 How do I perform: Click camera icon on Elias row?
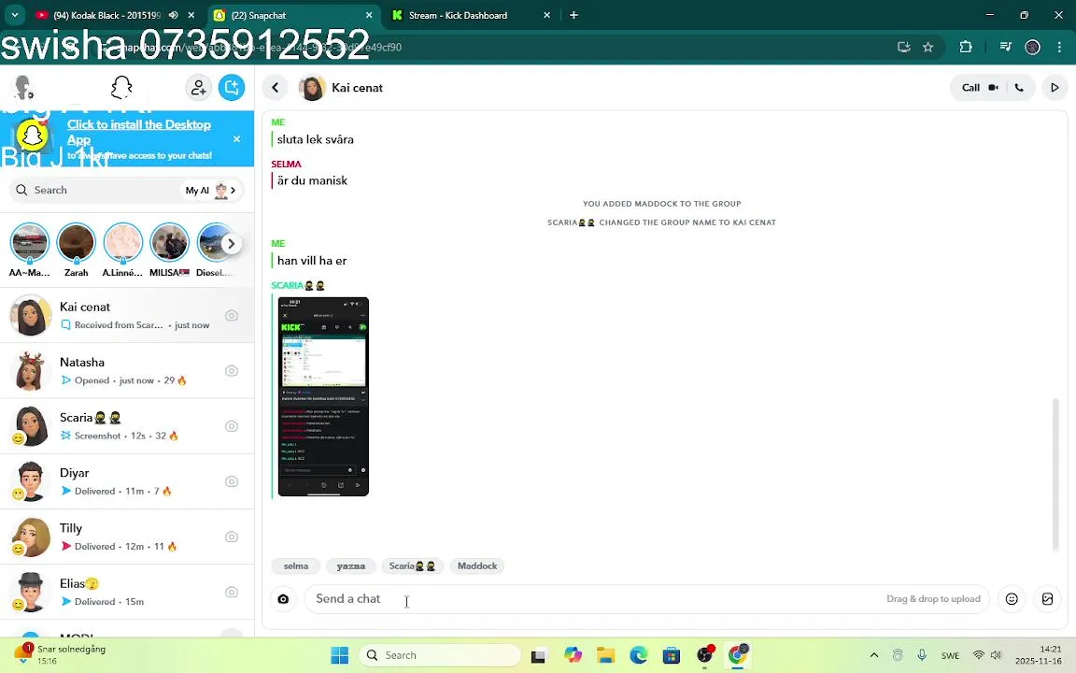(232, 592)
